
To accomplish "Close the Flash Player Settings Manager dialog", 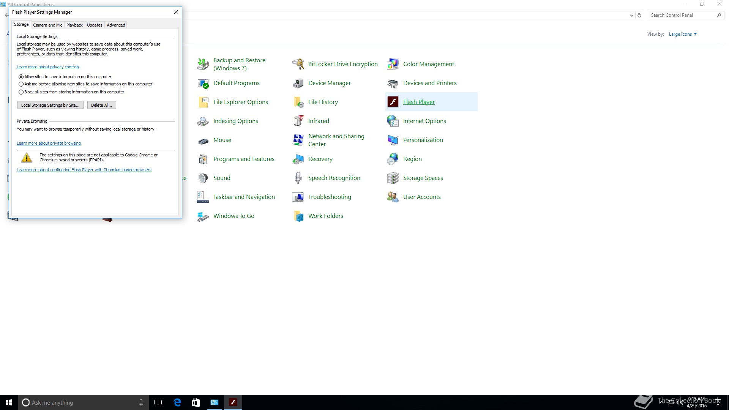I will point(176,12).
